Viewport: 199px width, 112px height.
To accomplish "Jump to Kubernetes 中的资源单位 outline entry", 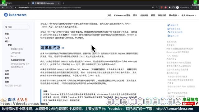I will pyautogui.click(x=178, y=52).
